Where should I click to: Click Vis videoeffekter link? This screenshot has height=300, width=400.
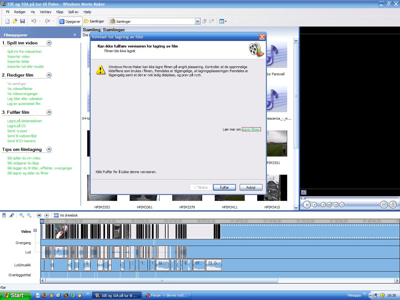(20, 89)
